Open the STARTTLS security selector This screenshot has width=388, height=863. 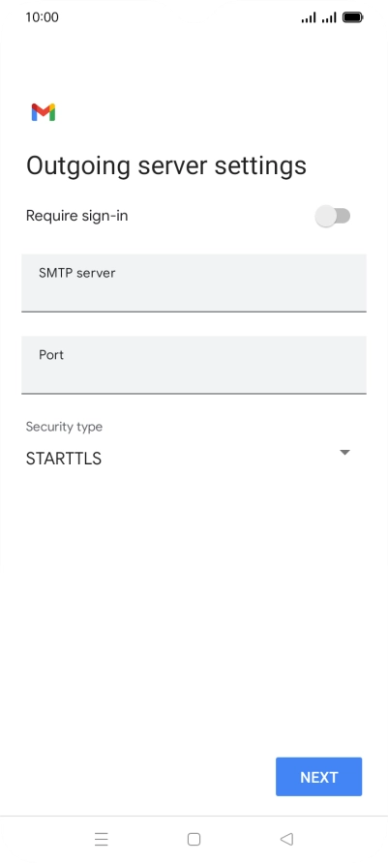tap(189, 458)
